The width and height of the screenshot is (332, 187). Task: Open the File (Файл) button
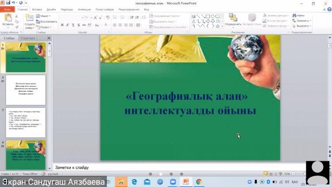tap(8, 9)
